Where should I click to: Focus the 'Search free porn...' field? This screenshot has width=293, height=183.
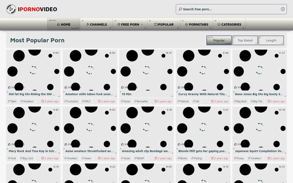click(231, 9)
